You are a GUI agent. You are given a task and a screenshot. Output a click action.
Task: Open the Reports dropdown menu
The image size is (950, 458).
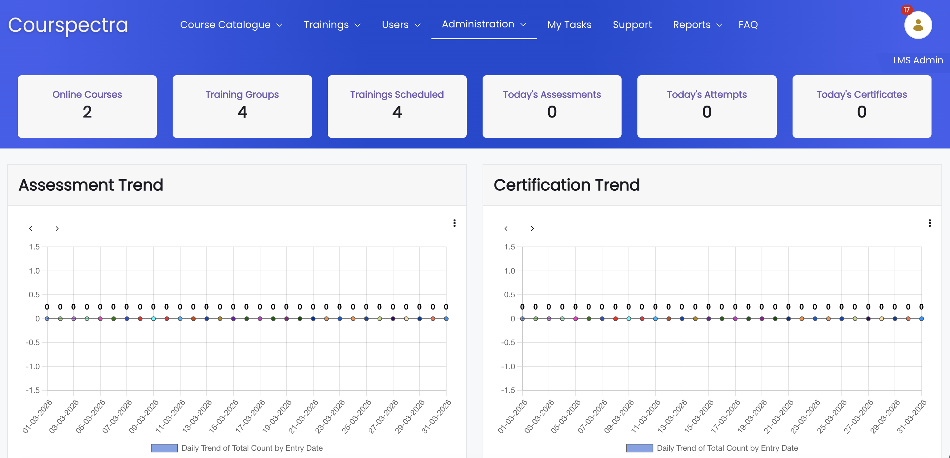click(697, 25)
